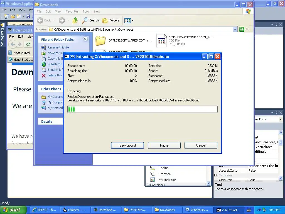
Task: Click the Go button next to address bar
Action: tap(244, 29)
